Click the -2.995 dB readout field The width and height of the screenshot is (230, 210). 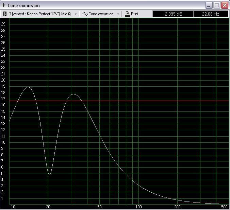173,14
